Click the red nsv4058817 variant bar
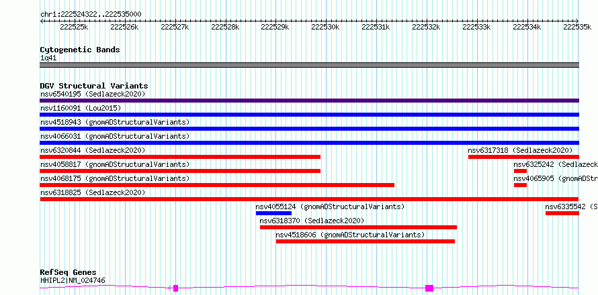Viewport: 598px width, 295px height. click(x=180, y=171)
